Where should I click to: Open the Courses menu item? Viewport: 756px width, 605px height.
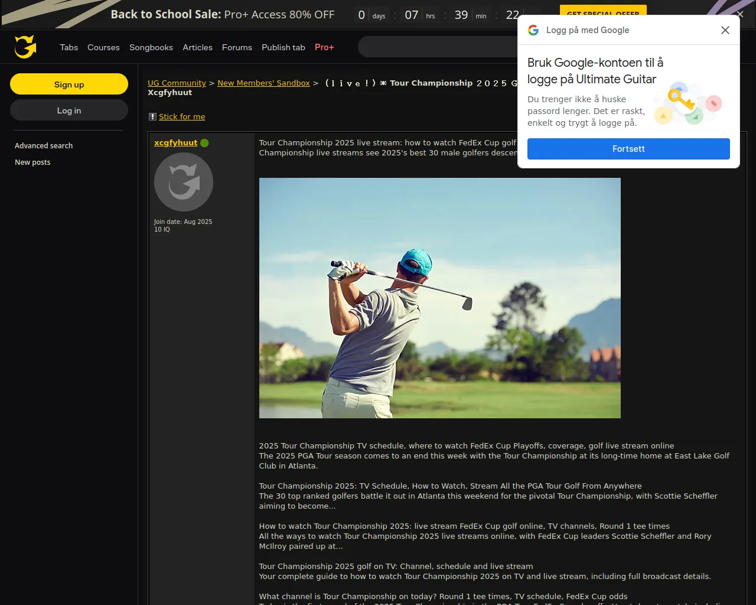tap(103, 47)
